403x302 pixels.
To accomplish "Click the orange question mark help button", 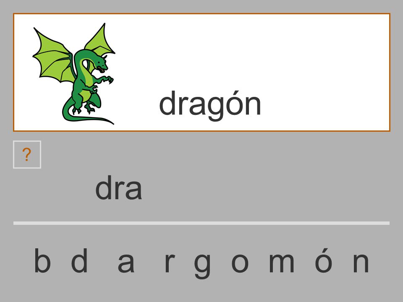I will 27,155.
